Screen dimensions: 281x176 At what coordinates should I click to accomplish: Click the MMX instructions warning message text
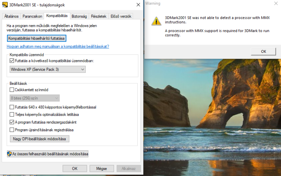tap(217, 26)
